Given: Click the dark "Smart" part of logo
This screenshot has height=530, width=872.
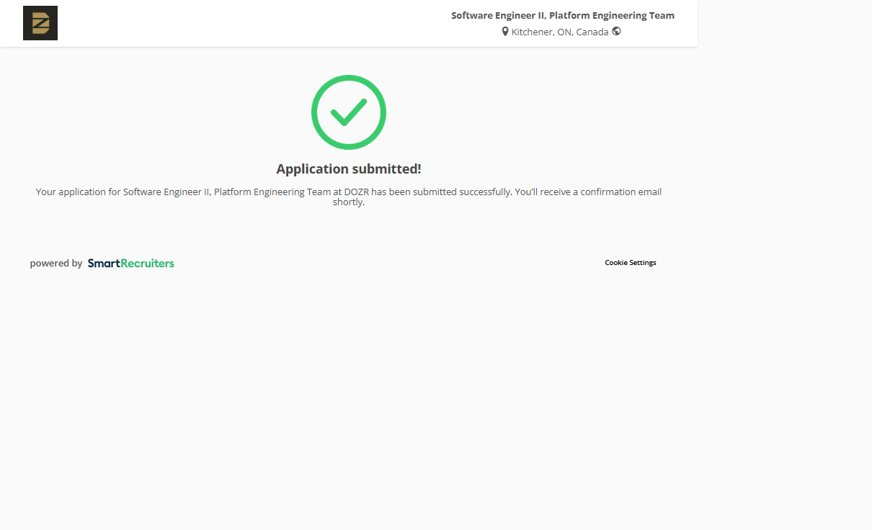Looking at the screenshot, I should pyautogui.click(x=103, y=264).
